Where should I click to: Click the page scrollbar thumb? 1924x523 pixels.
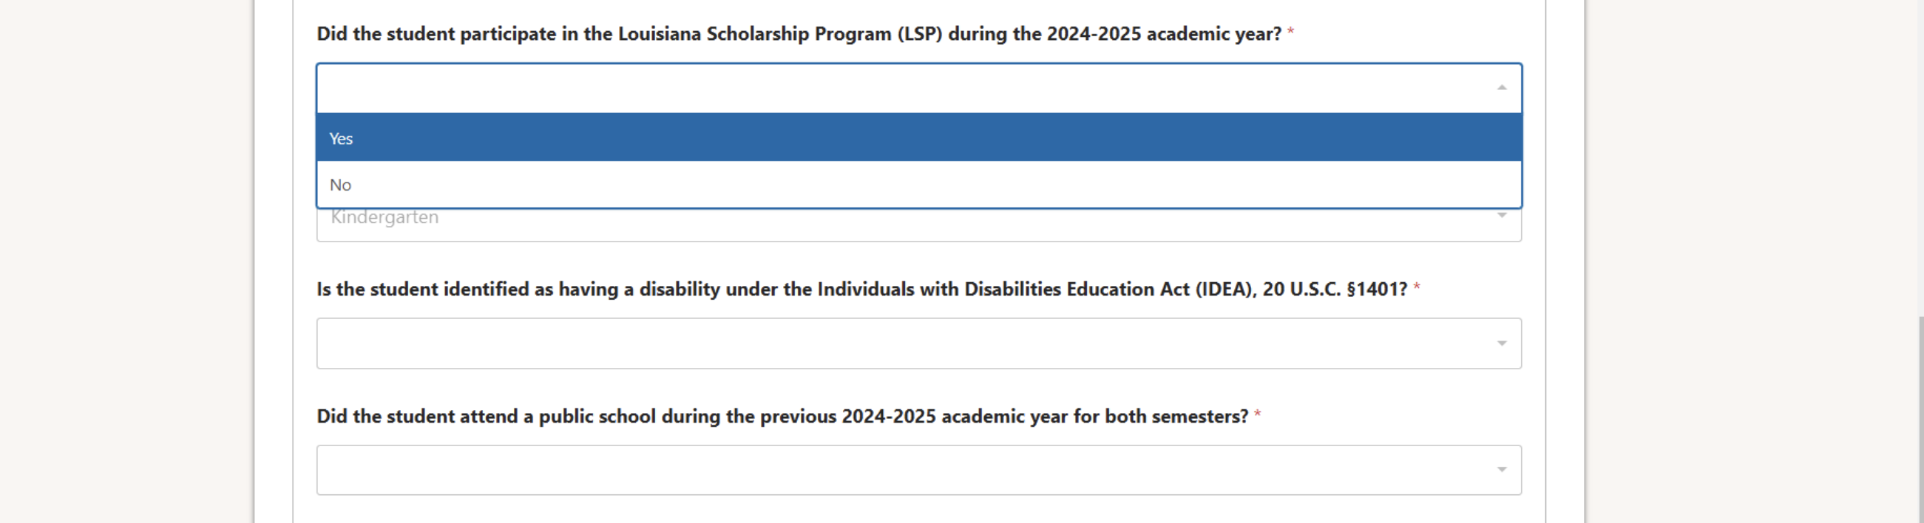pos(1920,418)
